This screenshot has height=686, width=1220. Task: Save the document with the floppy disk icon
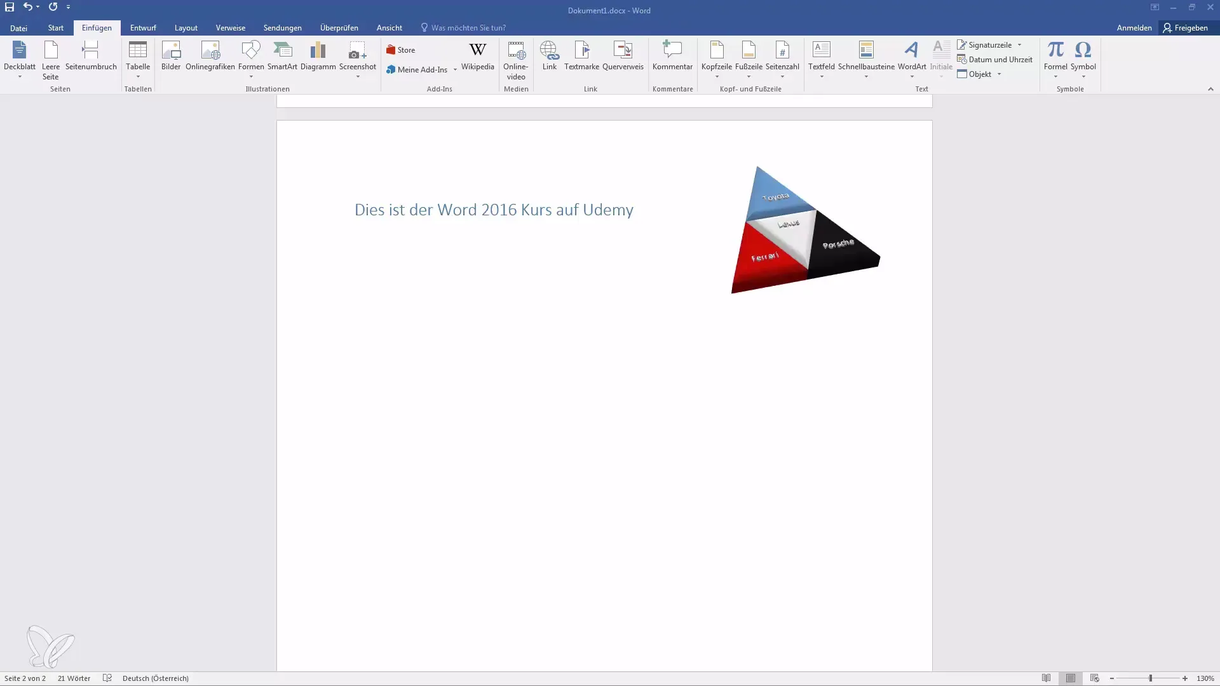[10, 7]
